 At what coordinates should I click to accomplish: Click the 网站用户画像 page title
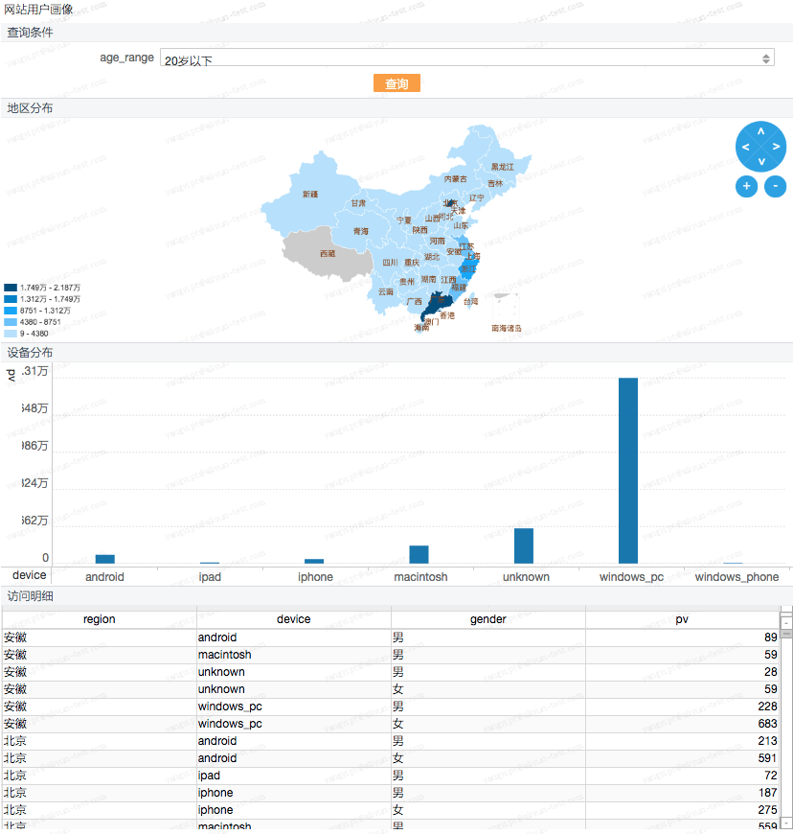tap(38, 9)
